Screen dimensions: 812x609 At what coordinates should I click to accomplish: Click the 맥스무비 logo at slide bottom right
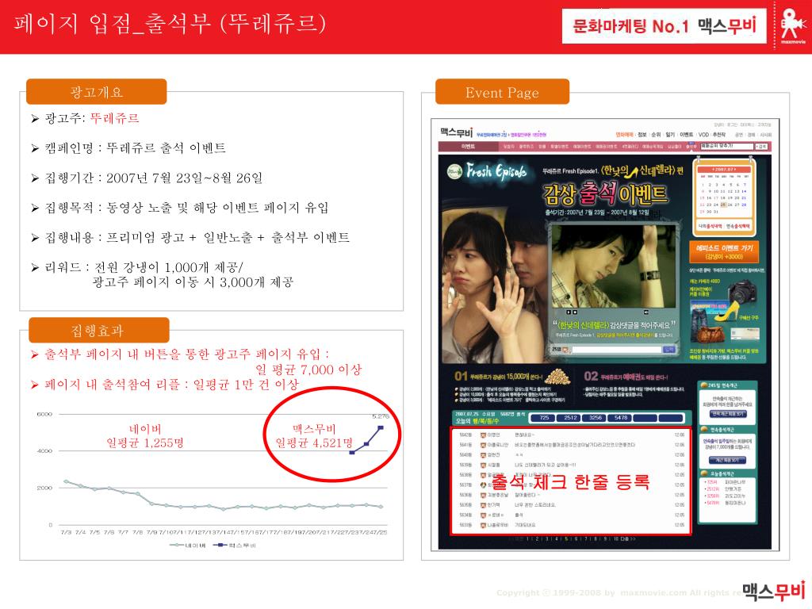[774, 592]
